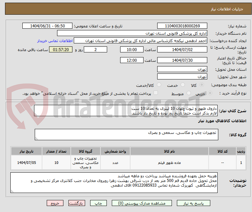This screenshot has width=252, height=212.
Task: Click the row number cell 1
Action: click(x=241, y=163)
